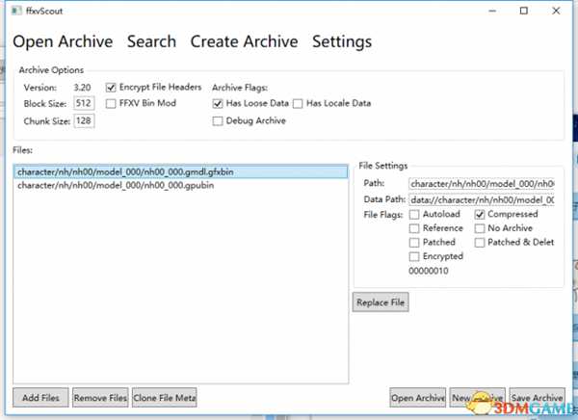
Task: Open the Search menu
Action: click(x=151, y=41)
